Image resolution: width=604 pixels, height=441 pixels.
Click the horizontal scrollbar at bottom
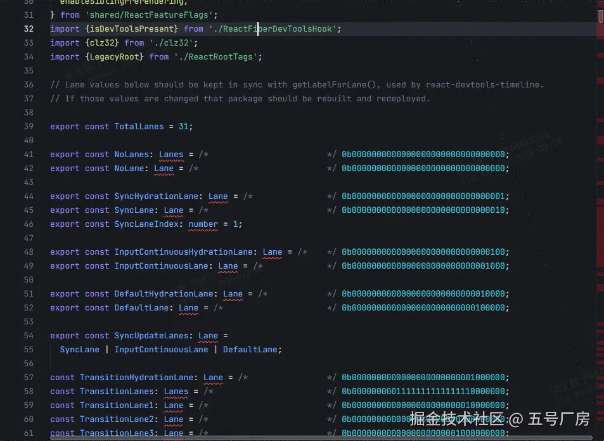coord(321,438)
